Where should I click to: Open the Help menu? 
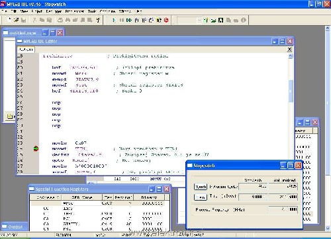(138, 11)
